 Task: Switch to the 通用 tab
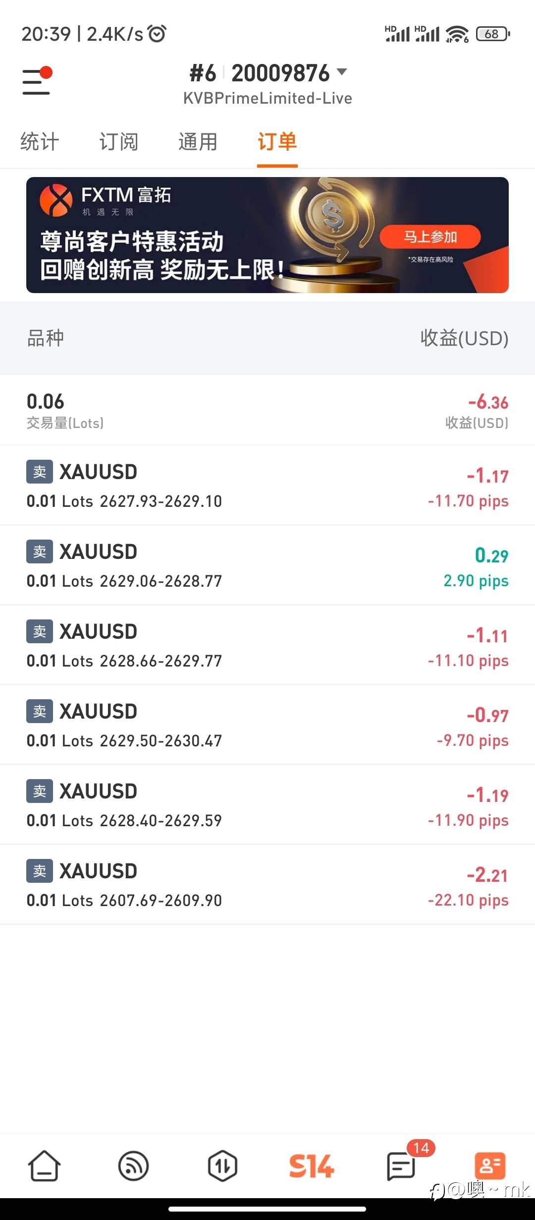point(198,142)
